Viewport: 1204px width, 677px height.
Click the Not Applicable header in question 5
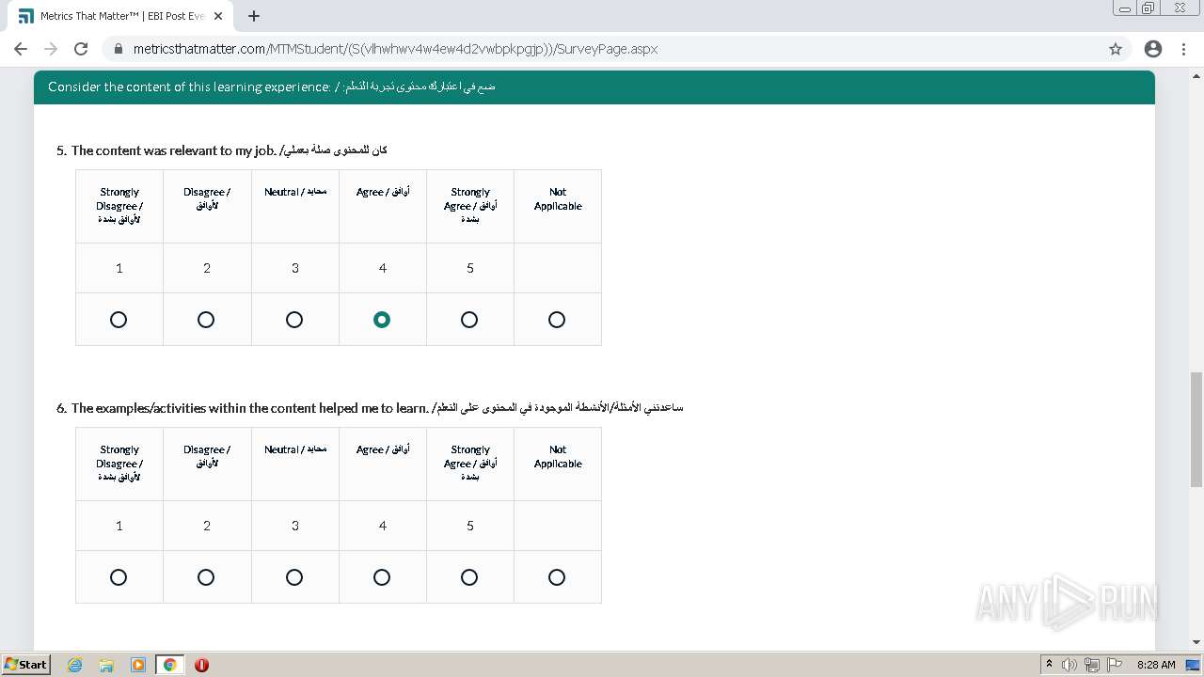point(558,199)
